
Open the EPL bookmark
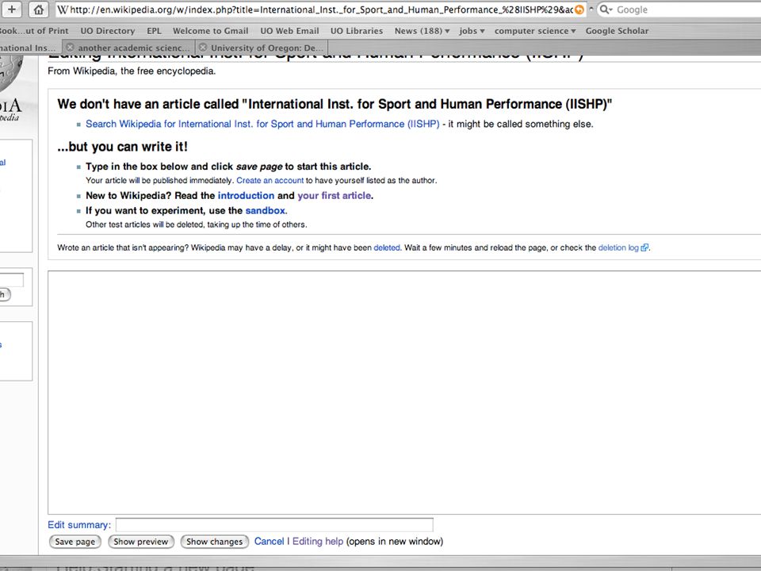click(x=154, y=31)
